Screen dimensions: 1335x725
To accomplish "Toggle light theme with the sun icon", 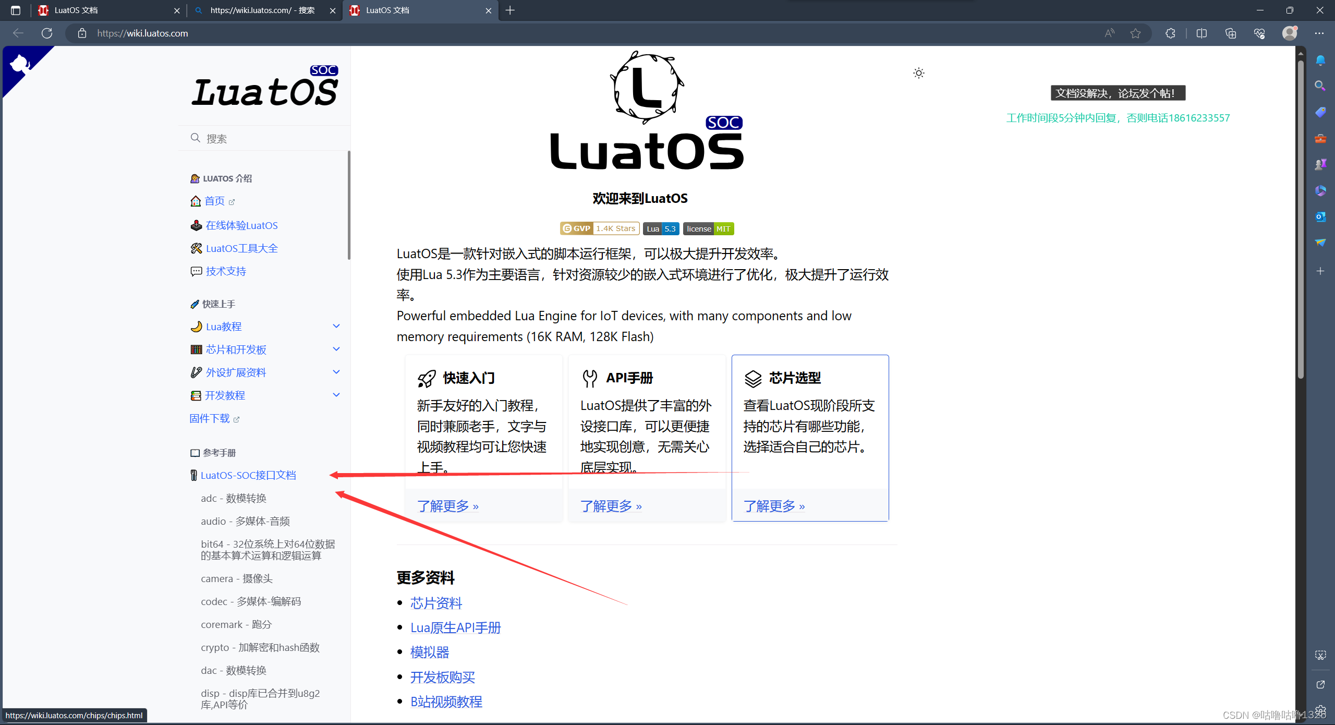I will tap(919, 73).
